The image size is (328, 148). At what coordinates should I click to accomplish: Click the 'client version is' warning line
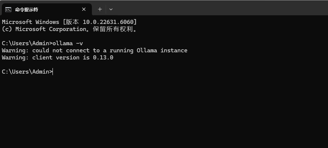57,58
